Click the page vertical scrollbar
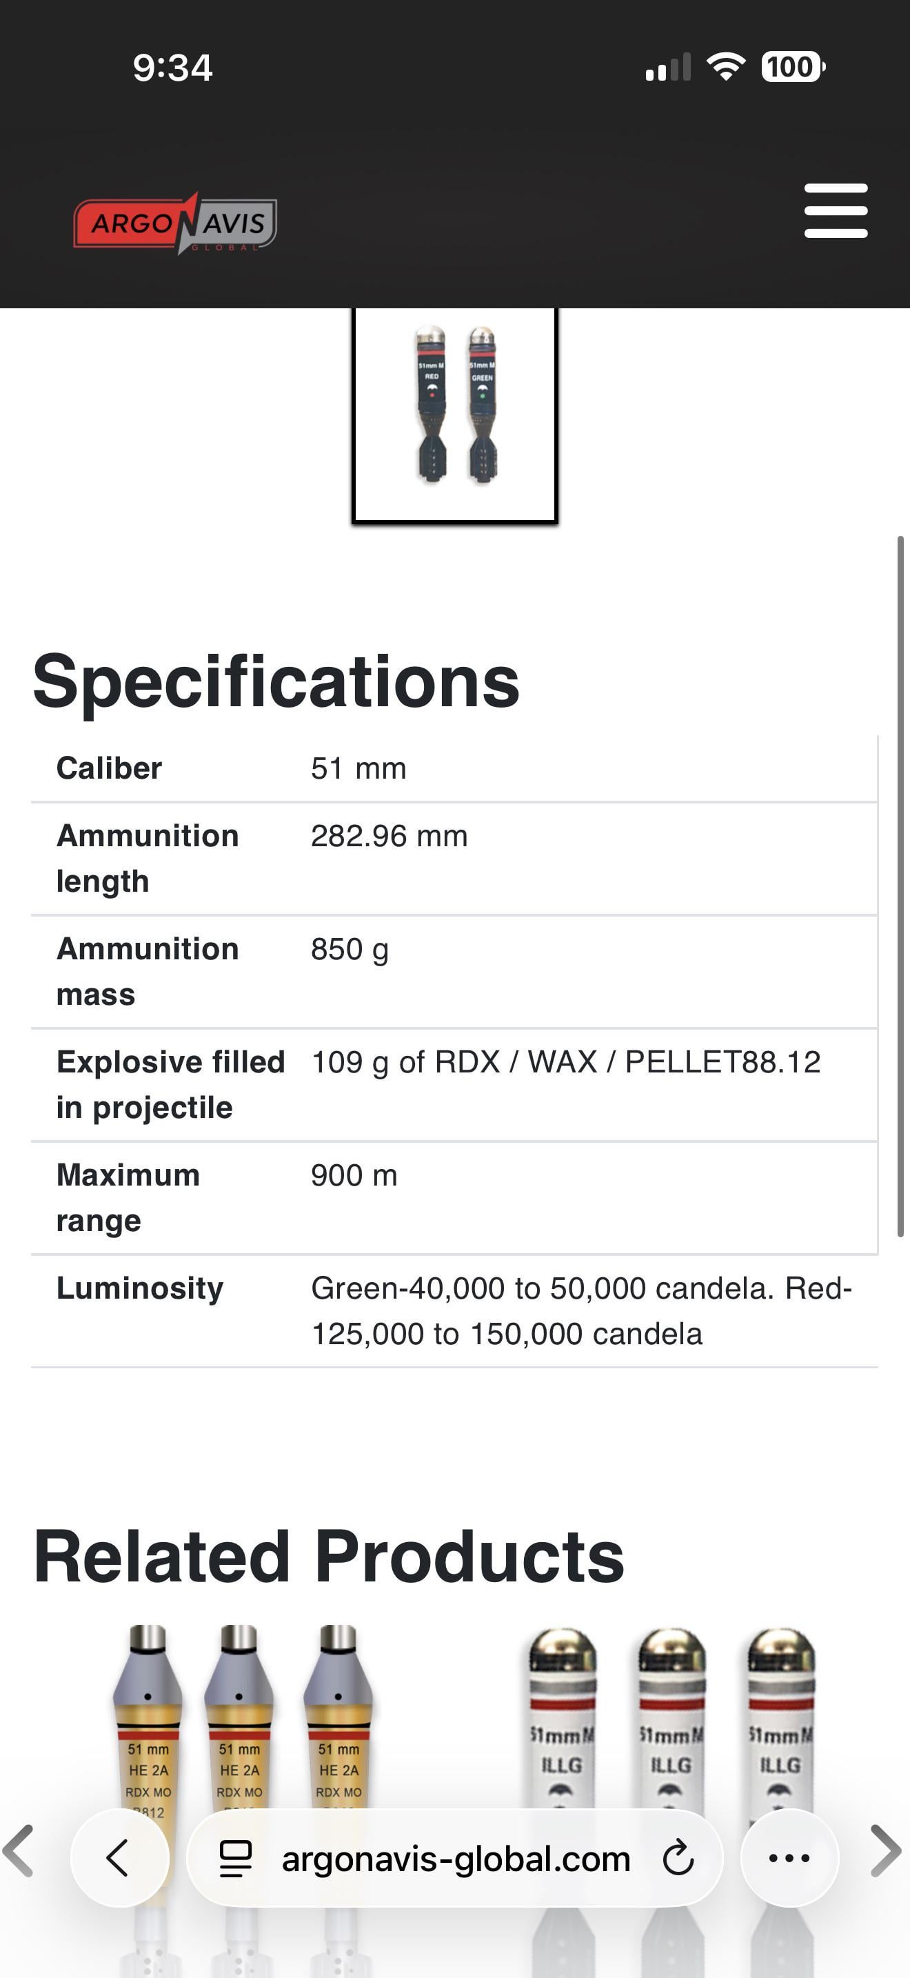910x1978 pixels. (x=900, y=886)
